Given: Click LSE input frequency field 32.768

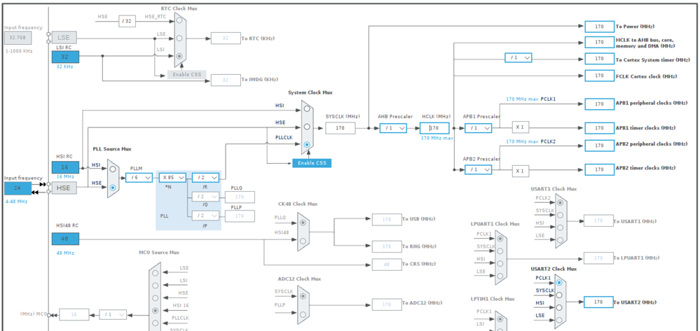Looking at the screenshot, I should [x=18, y=38].
